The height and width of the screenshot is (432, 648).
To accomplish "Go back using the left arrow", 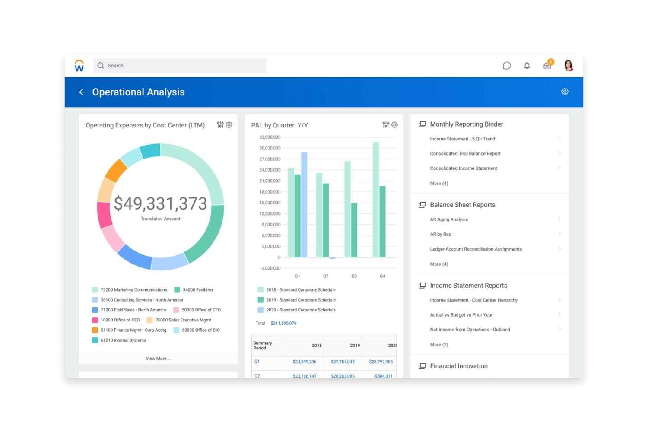I will pyautogui.click(x=82, y=92).
